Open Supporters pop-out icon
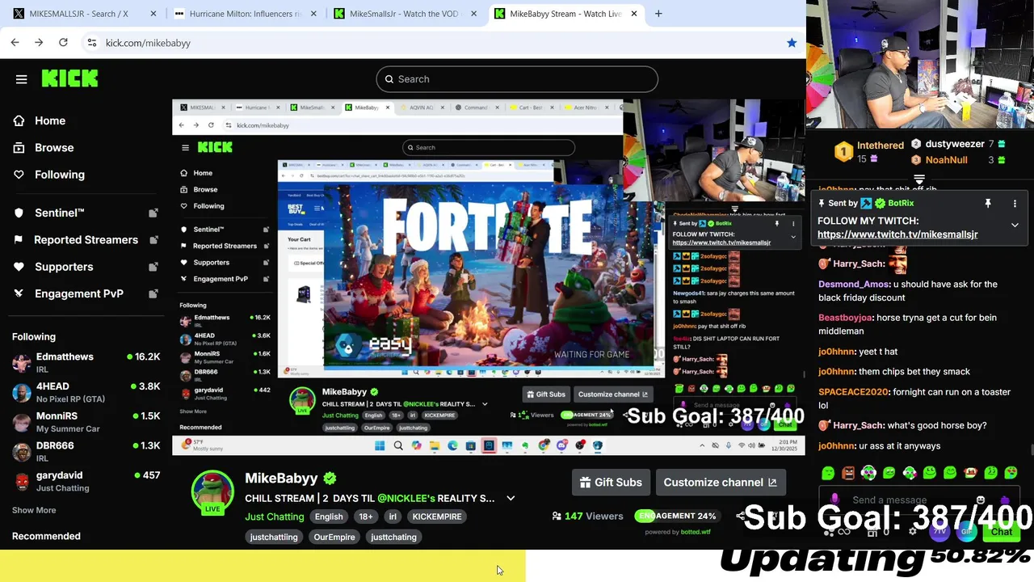The height and width of the screenshot is (582, 1034). pyautogui.click(x=153, y=267)
